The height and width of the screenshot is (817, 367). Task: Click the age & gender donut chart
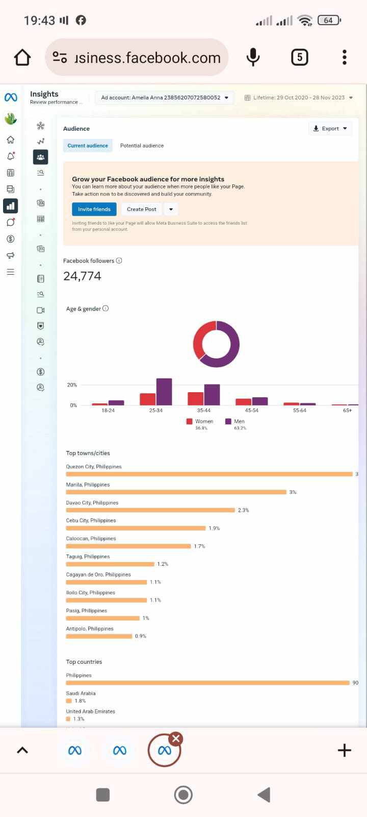click(x=216, y=344)
